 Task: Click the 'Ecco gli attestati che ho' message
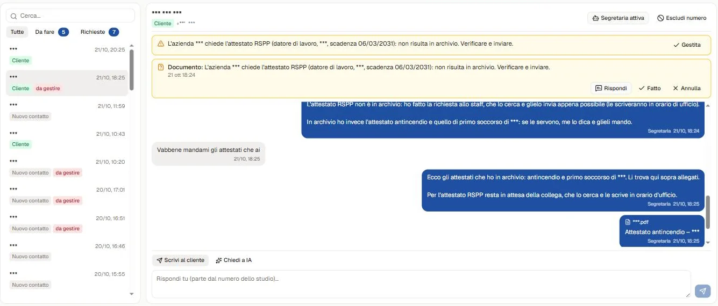[563, 190]
